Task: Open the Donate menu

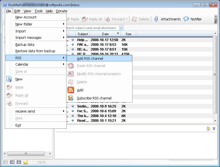Action: pyautogui.click(x=61, y=11)
